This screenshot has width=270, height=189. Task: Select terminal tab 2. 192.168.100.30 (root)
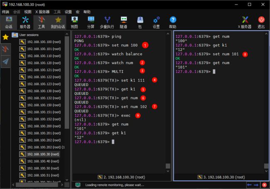pos(121,177)
